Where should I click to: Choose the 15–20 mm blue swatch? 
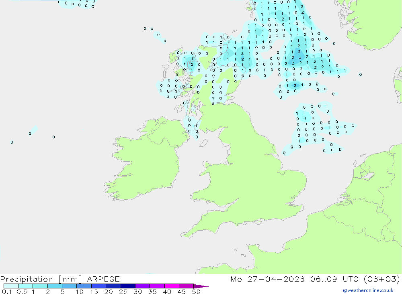pos(98,286)
